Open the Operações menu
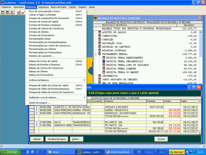Viewport: 206px width, 155px height. pos(19,7)
